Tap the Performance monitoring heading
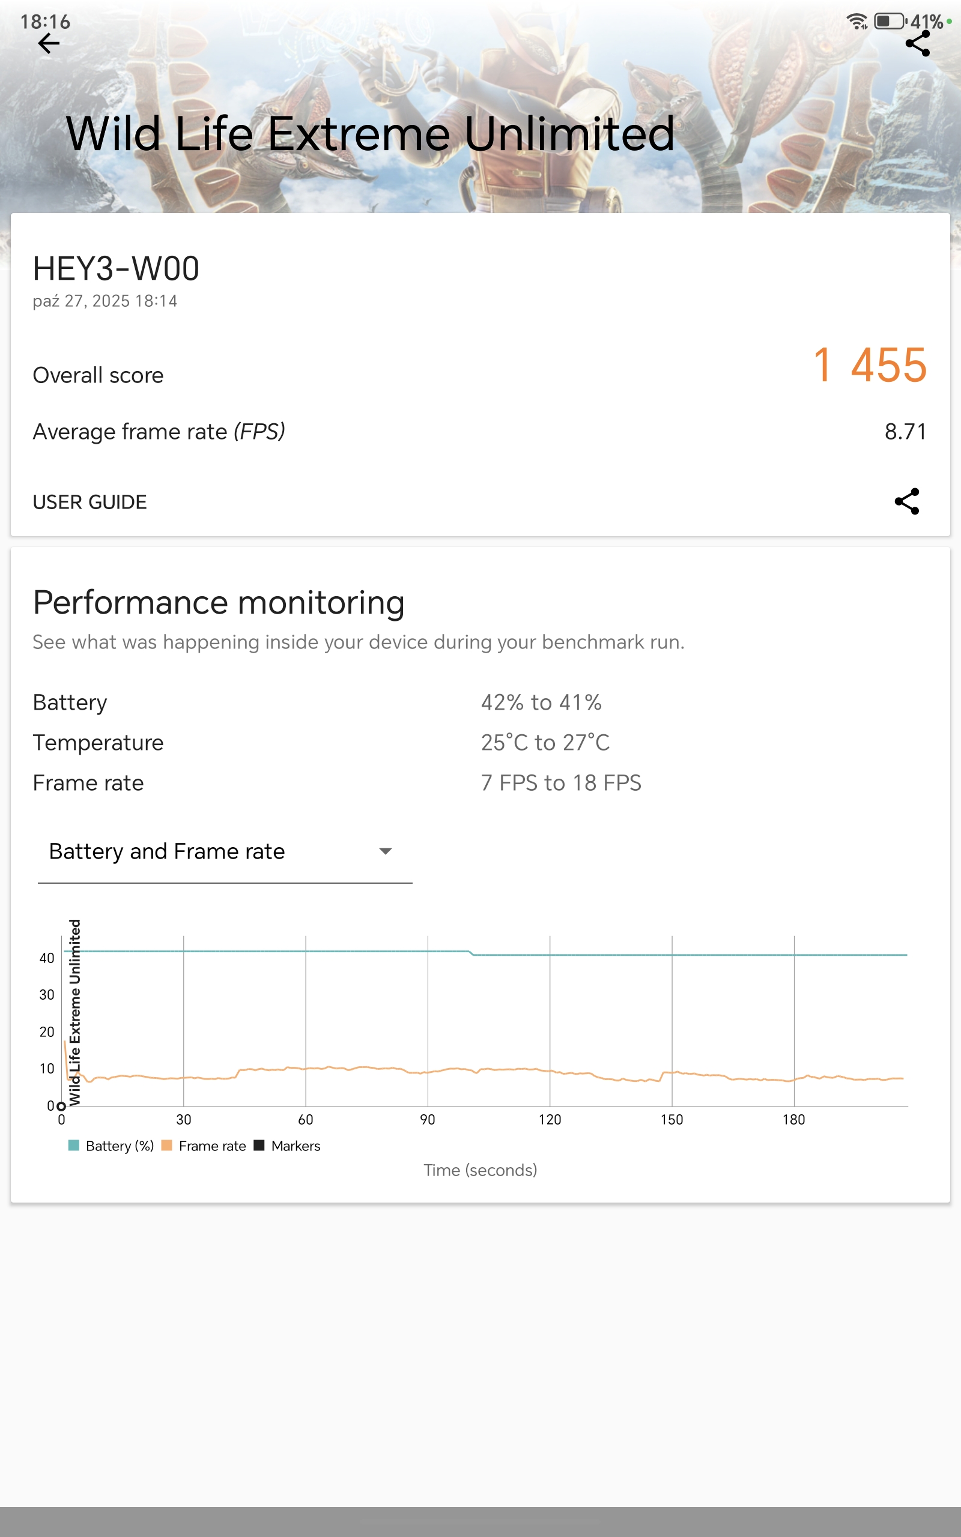 (219, 602)
